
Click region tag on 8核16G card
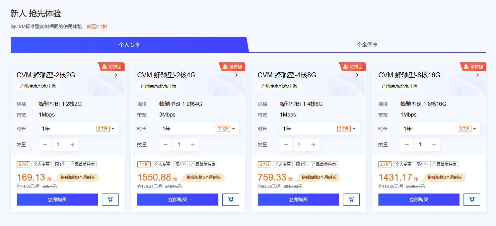tap(400, 86)
